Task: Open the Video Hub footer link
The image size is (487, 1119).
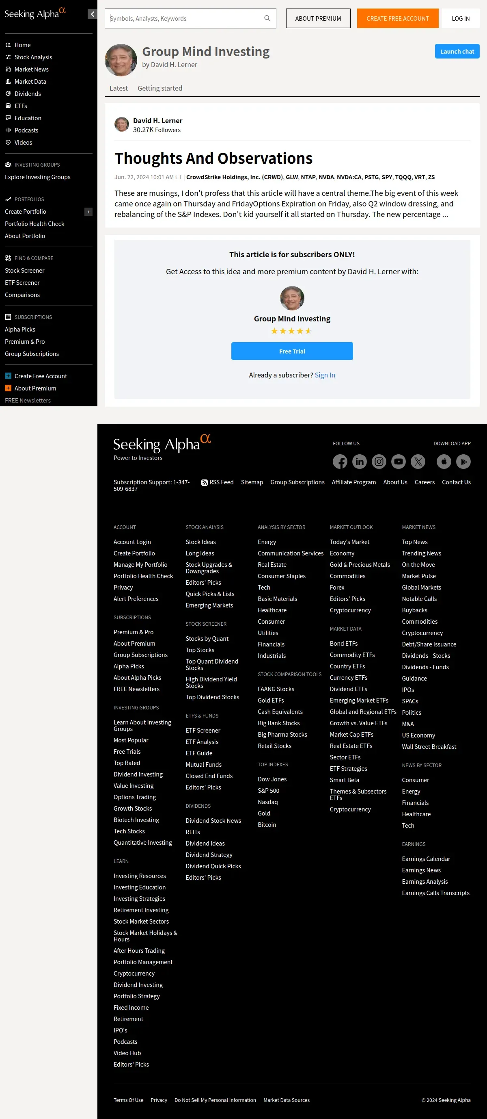Action: click(x=127, y=1054)
